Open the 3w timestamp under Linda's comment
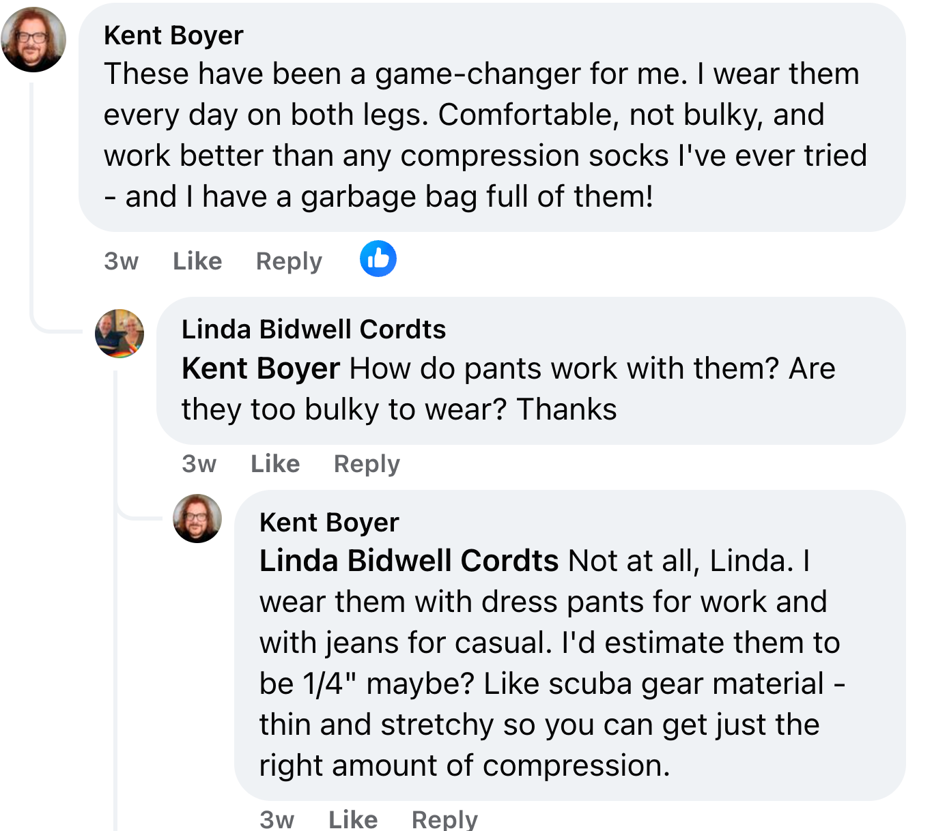This screenshot has width=932, height=831. 199,464
